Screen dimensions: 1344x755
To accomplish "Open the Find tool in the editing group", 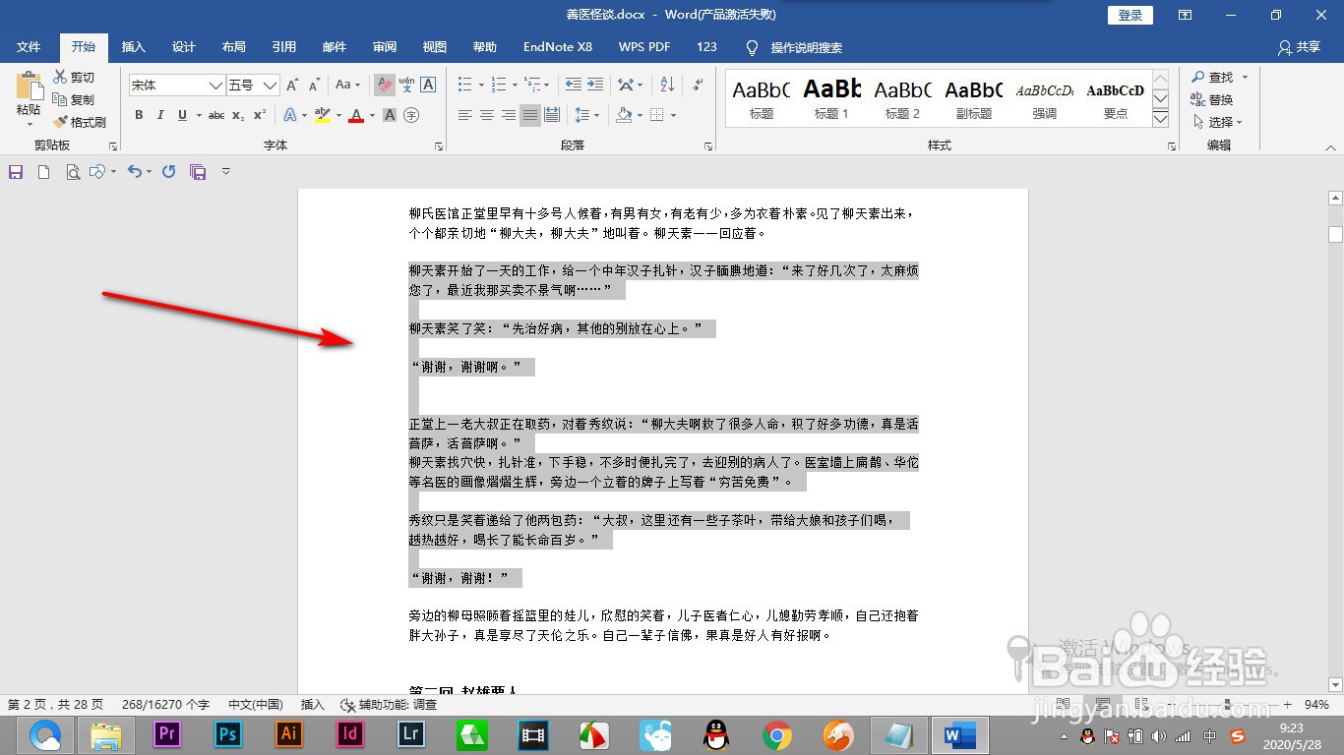I will click(x=1217, y=76).
